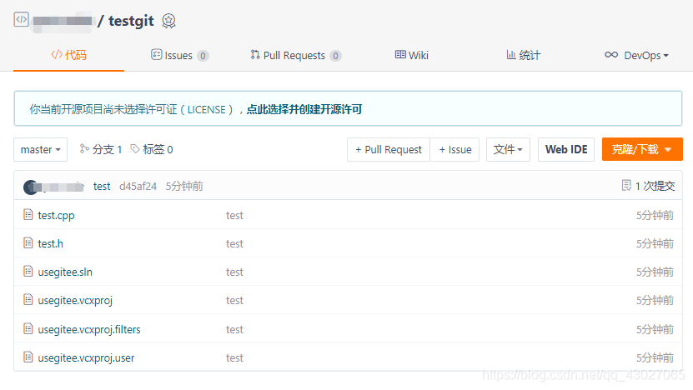Open the file usegitee.vcxproj.filters
This screenshot has height=390, width=693.
click(89, 329)
